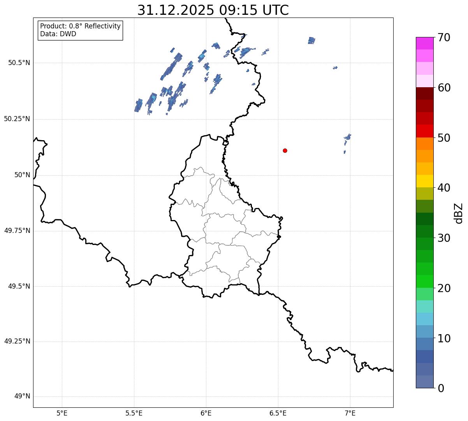Click the colorbar tick label "10"
Screen dimensions: 468x421
click(x=443, y=338)
